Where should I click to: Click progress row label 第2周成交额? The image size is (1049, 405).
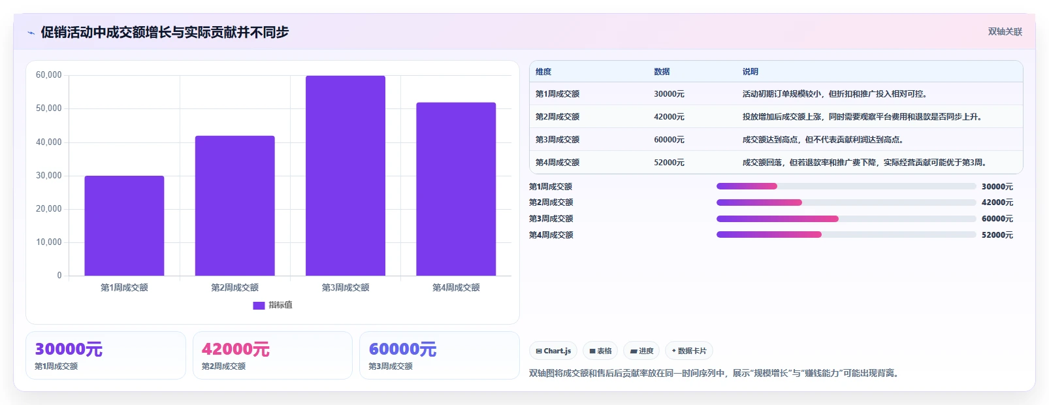(x=551, y=202)
